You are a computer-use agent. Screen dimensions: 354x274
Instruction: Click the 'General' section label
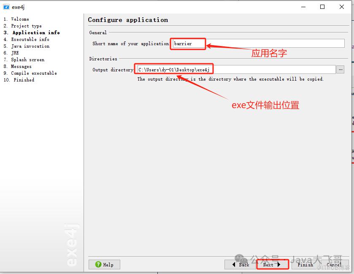pos(98,33)
